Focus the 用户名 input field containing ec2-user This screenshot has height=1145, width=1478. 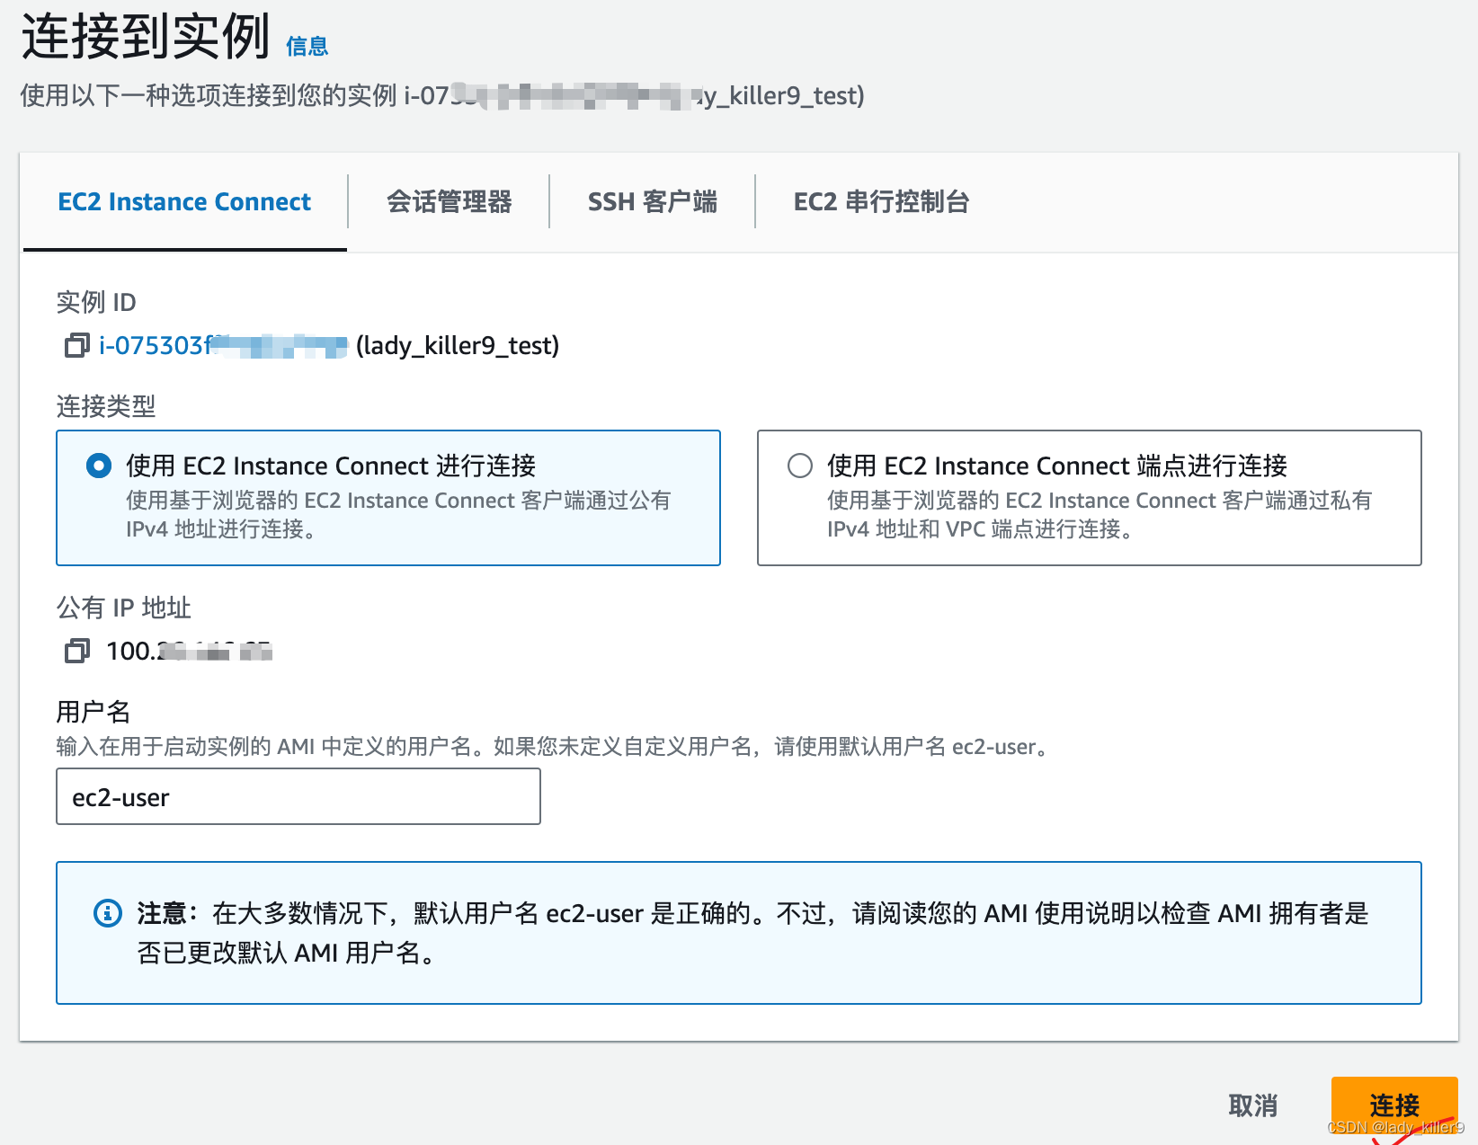click(x=298, y=796)
